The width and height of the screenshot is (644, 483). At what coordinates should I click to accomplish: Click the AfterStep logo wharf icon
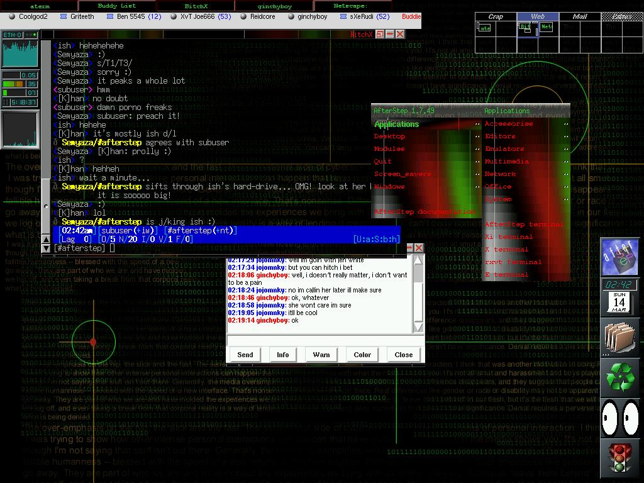pos(620,257)
